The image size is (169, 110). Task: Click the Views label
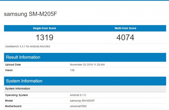point(9,70)
